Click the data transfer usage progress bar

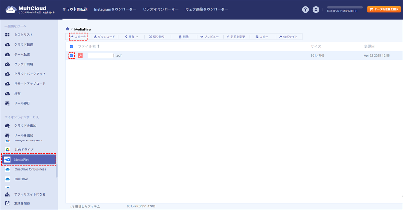click(x=345, y=7)
